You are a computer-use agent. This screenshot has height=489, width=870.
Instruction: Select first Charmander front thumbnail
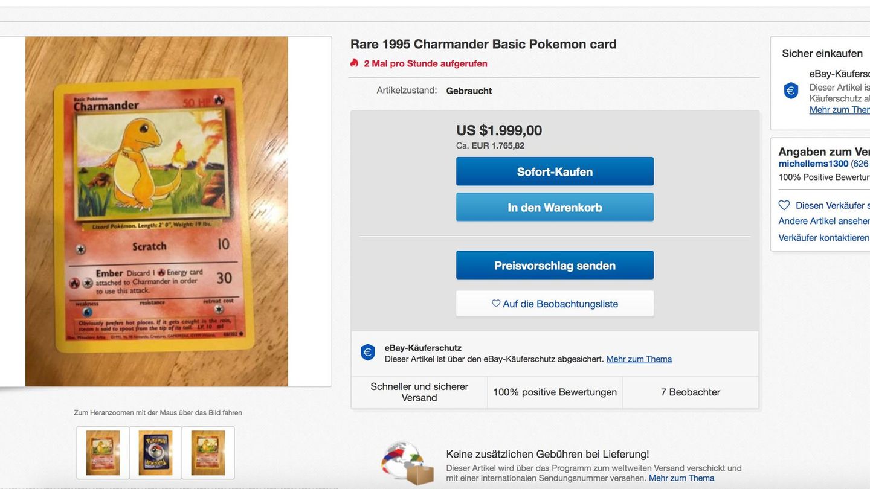click(103, 453)
